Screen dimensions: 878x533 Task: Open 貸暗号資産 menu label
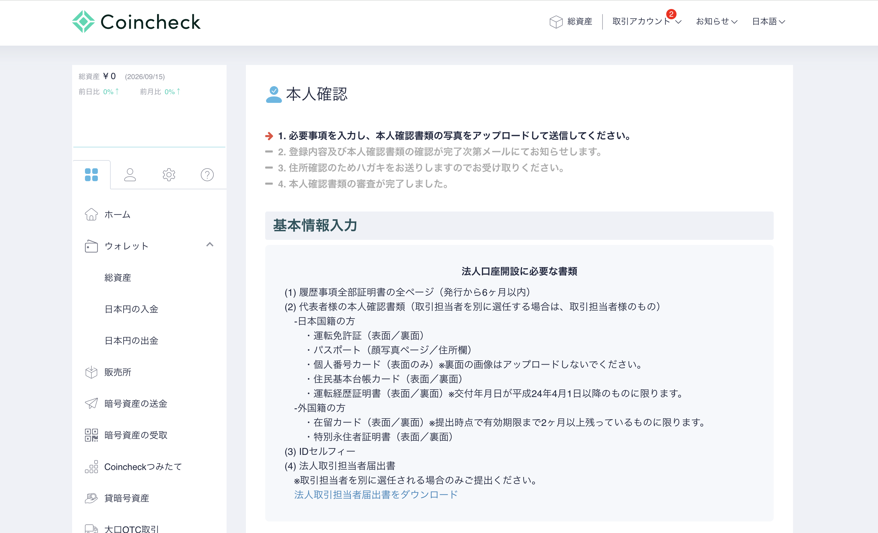point(126,498)
